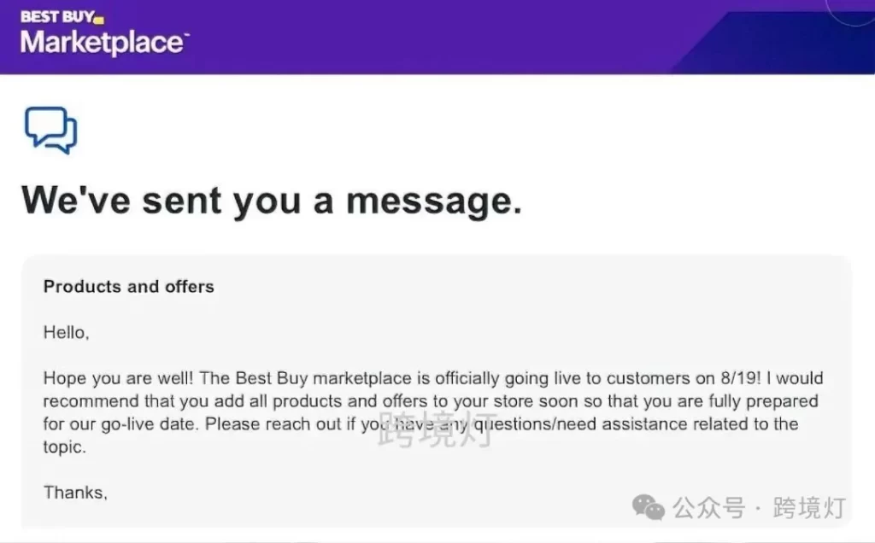Click the center Chinese watermark text

click(437, 429)
